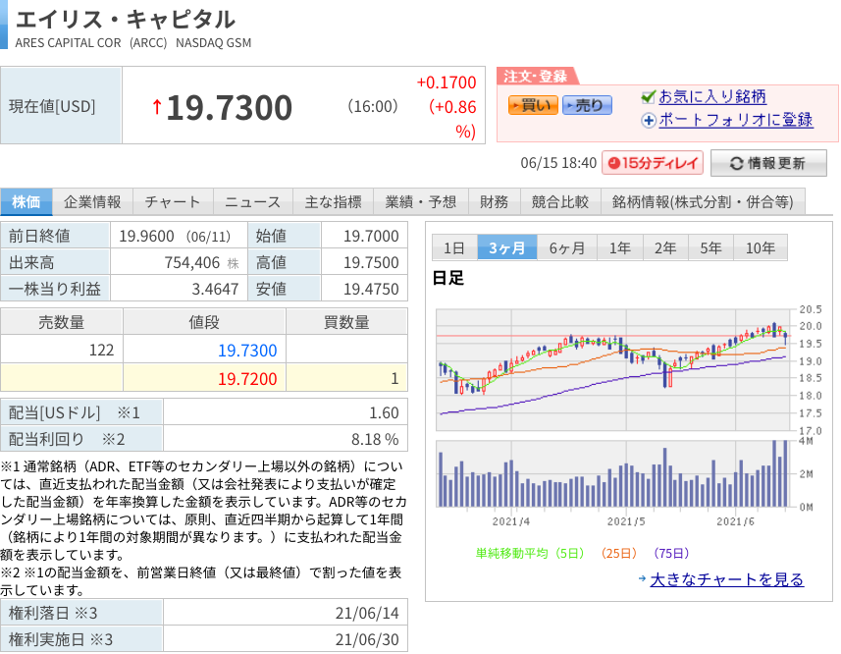Select the 株価 tab
This screenshot has height=654, width=841.
(26, 201)
